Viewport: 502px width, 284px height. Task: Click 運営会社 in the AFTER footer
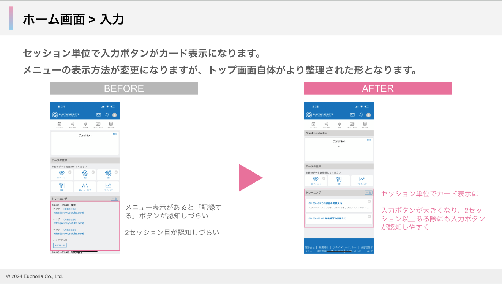(310, 247)
